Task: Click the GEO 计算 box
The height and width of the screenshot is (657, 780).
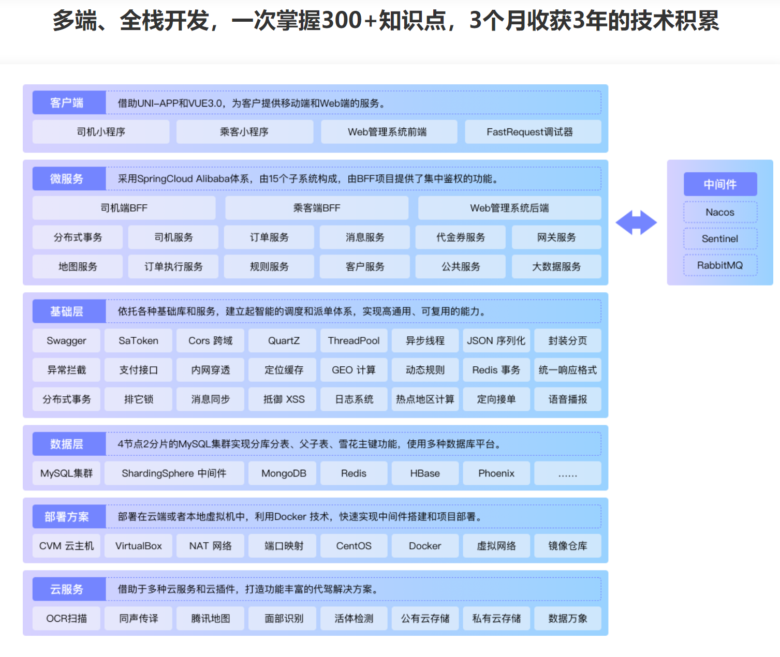Action: tap(354, 370)
